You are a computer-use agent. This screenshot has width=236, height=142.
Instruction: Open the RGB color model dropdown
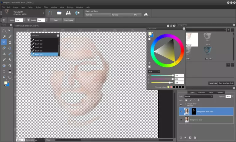(x=154, y=72)
